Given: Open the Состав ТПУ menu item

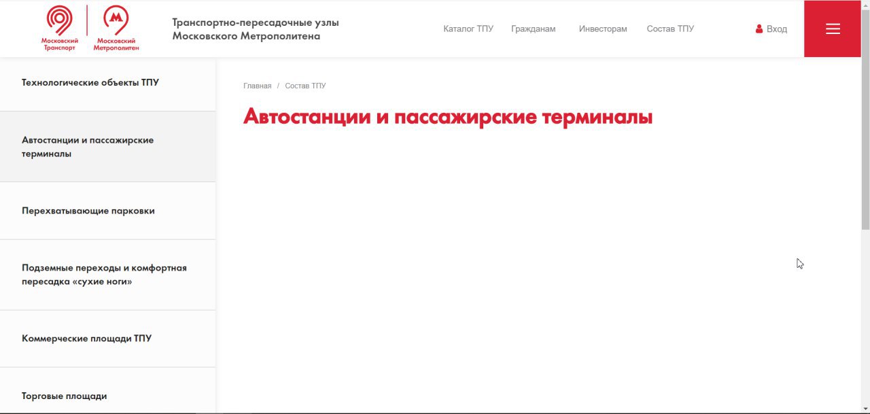Looking at the screenshot, I should click(x=670, y=29).
